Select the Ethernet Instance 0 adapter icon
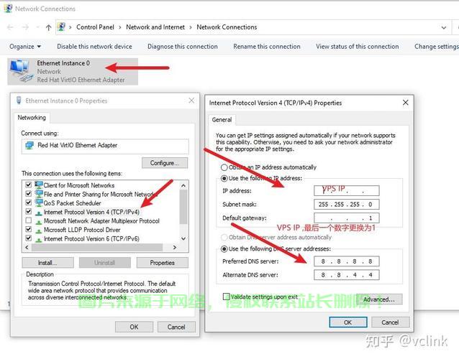Screen dimensions: 459x359 (x=20, y=71)
